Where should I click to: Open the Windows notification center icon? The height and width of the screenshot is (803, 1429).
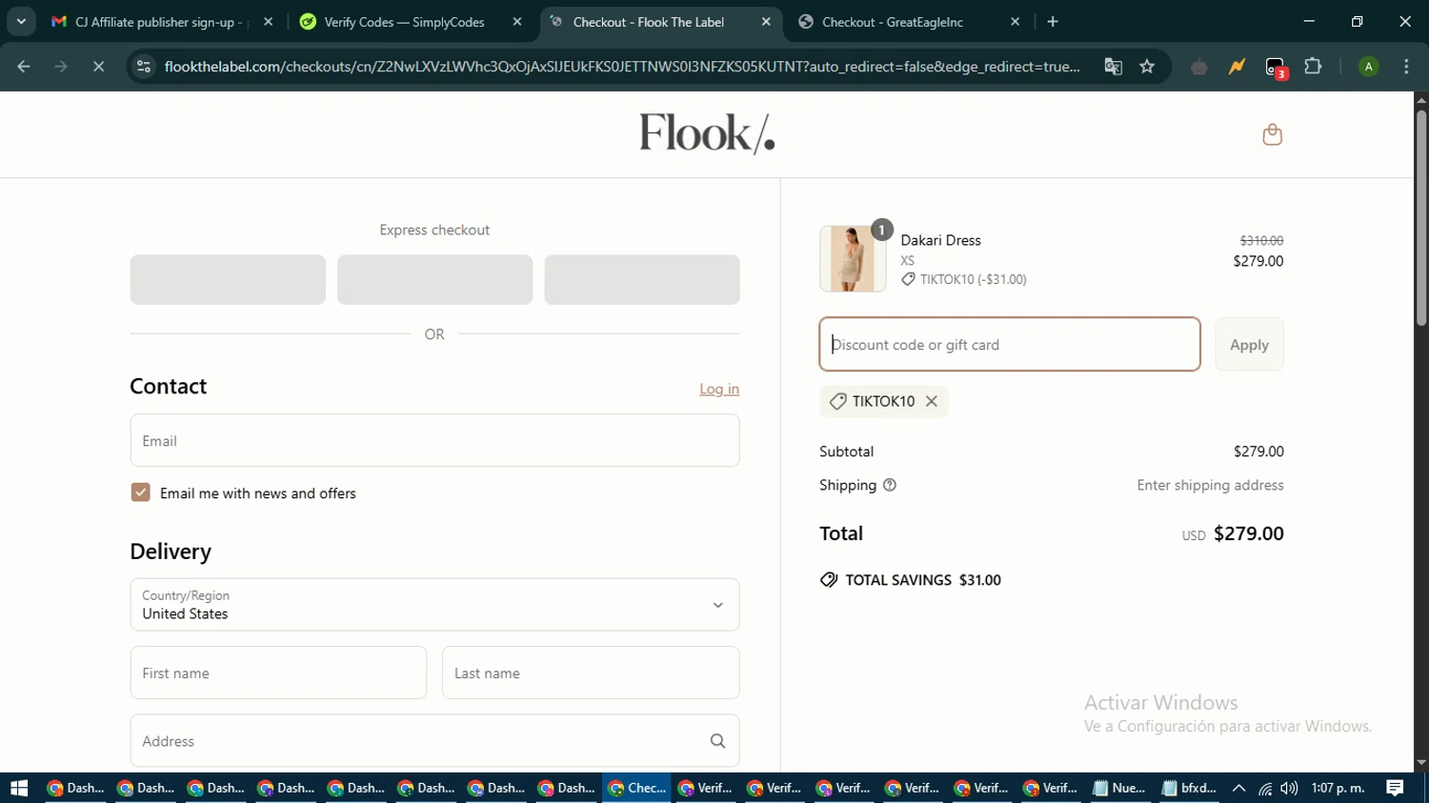point(1395,788)
